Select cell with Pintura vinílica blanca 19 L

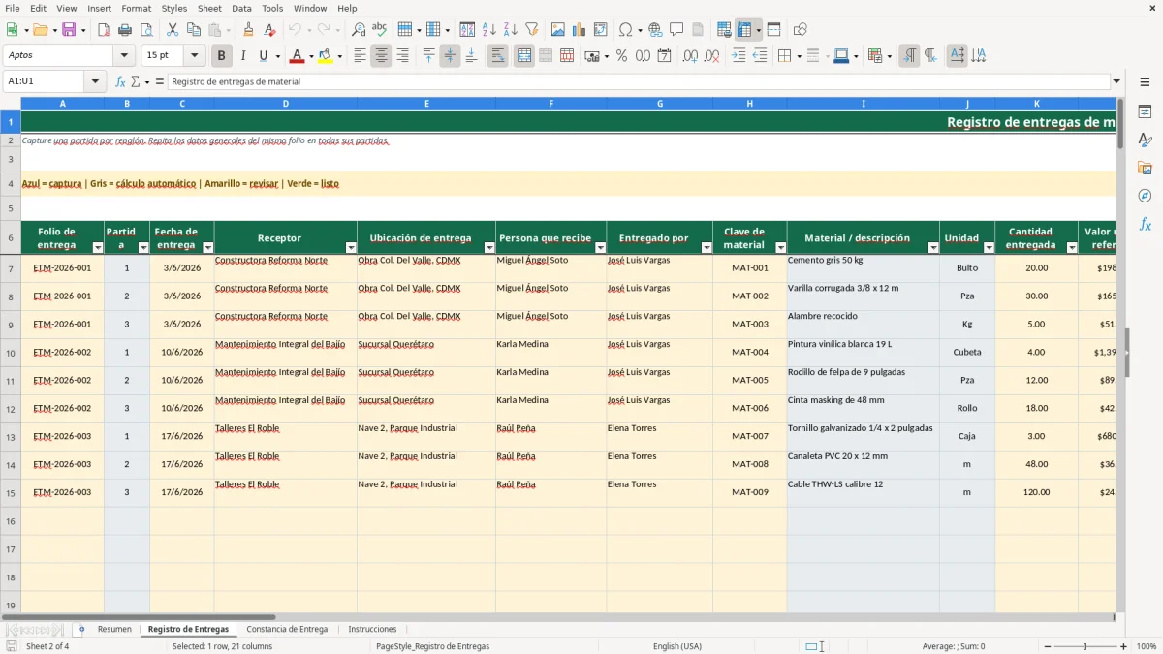[864, 353]
